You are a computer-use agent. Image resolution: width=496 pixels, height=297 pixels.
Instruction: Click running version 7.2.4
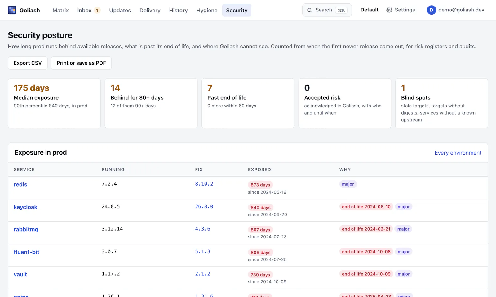109,184
